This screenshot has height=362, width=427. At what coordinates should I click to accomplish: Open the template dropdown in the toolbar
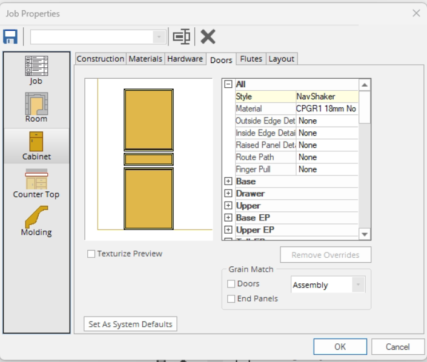159,37
